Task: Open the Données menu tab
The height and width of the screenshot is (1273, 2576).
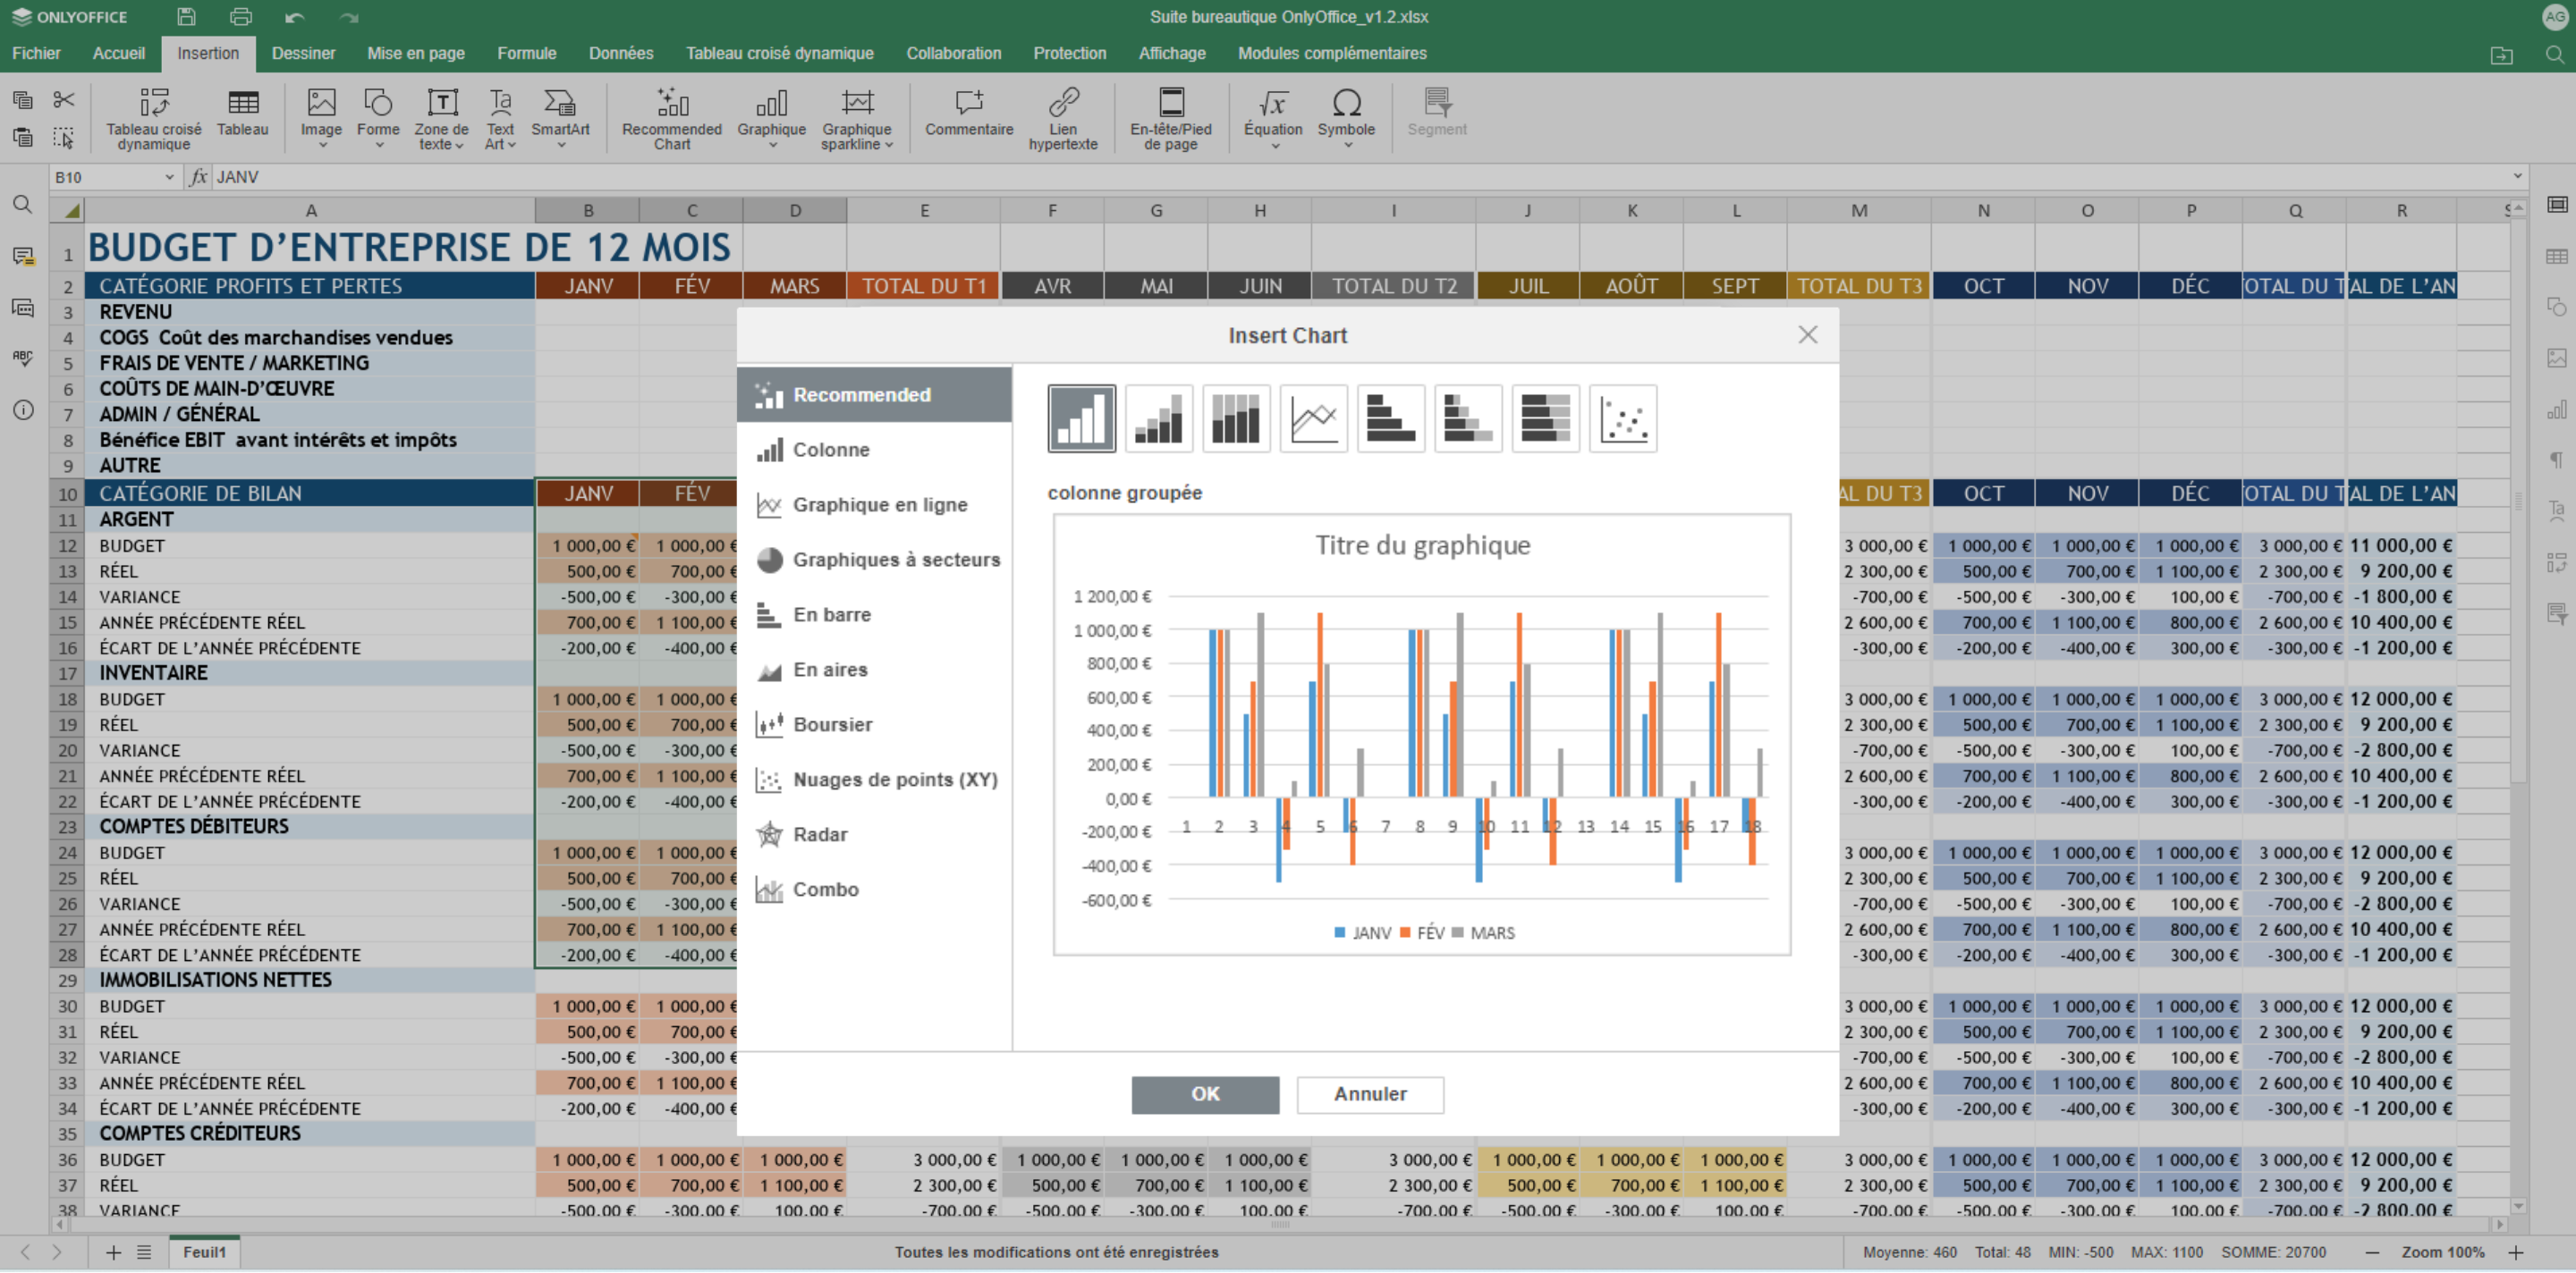Action: point(621,53)
